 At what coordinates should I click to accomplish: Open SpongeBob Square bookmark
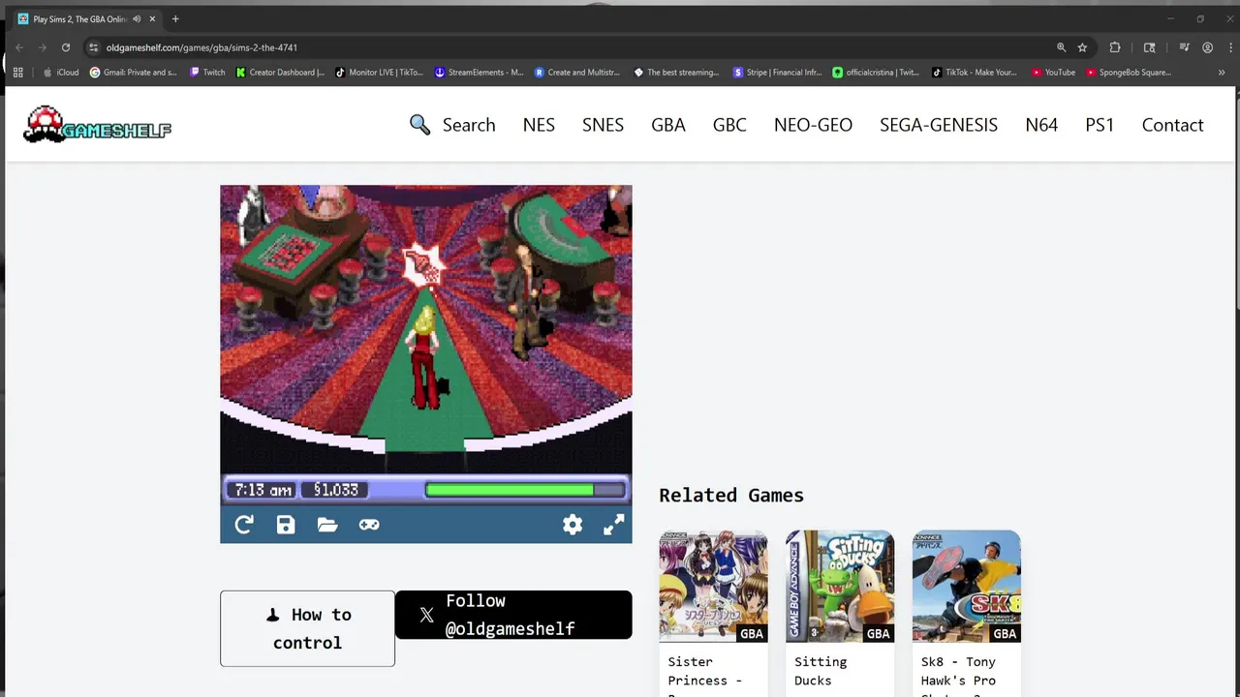(x=1130, y=73)
